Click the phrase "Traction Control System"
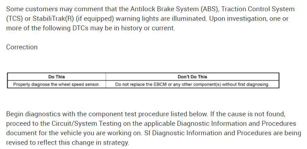The width and height of the screenshot is (307, 149). (259, 9)
